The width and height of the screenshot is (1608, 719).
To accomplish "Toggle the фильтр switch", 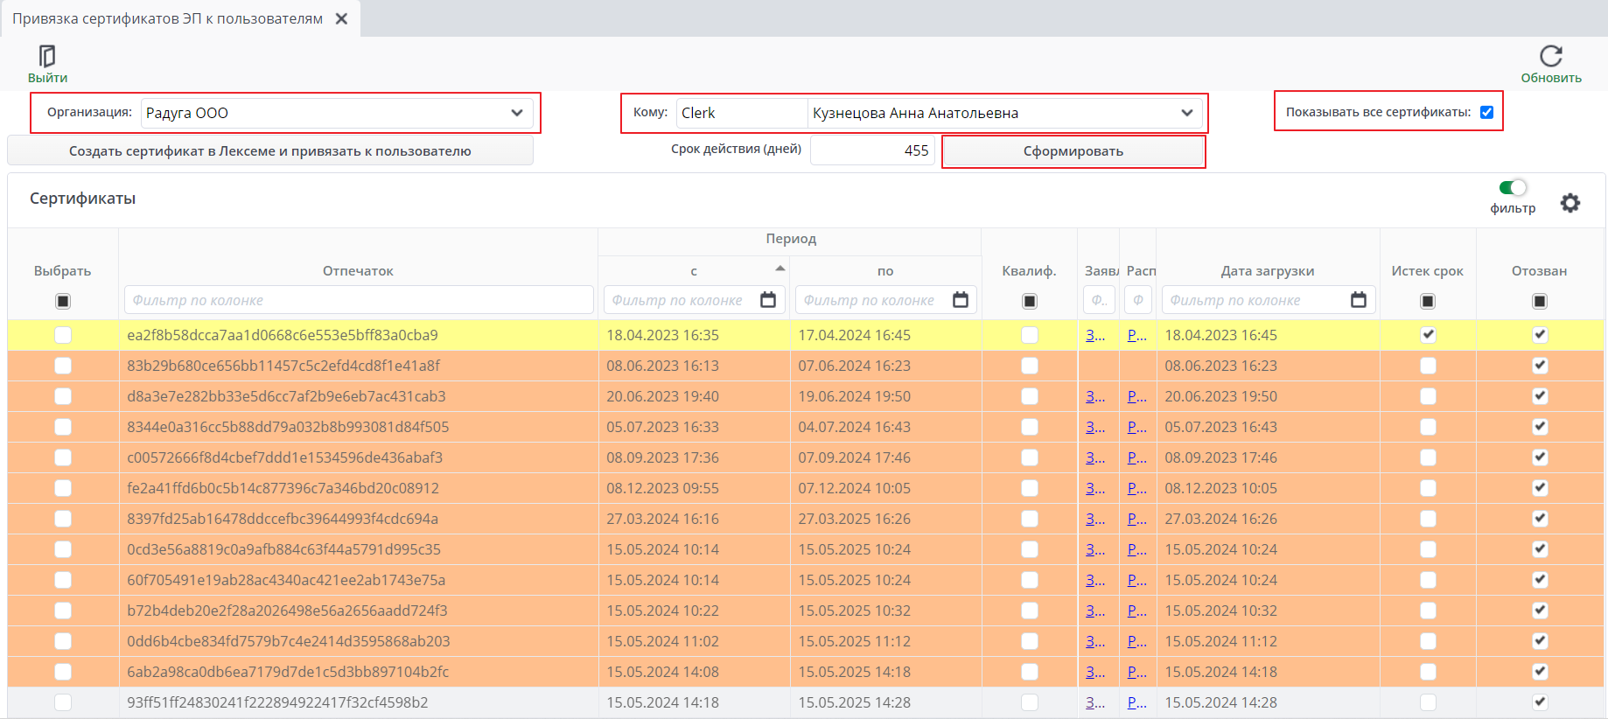I will 1513,187.
